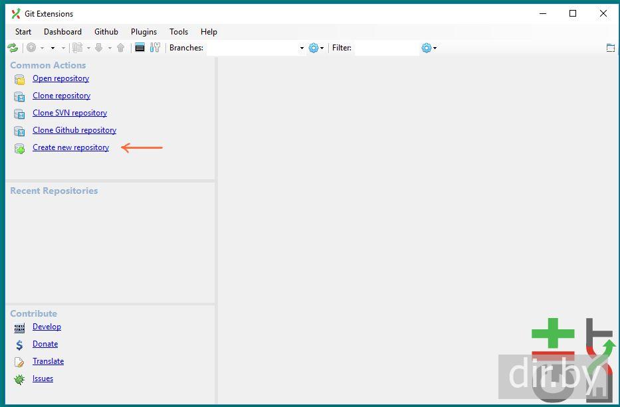Click the Develop link
Viewport: 620px width, 407px height.
point(47,327)
